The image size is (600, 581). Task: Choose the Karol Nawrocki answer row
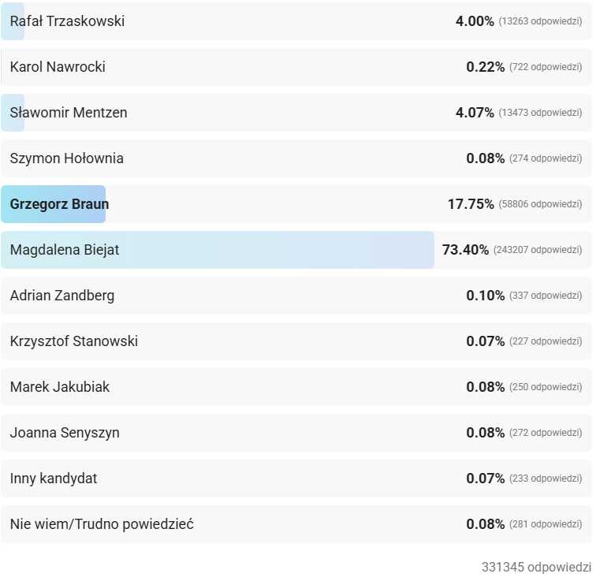coord(296,67)
